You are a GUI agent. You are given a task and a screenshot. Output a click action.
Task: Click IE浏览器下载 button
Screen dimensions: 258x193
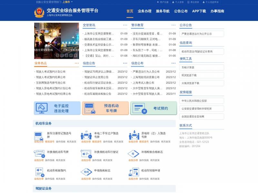202,75
